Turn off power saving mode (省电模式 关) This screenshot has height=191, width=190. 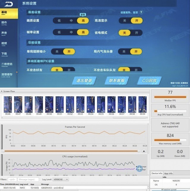click(124, 33)
